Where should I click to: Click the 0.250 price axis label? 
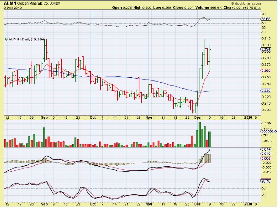(266, 77)
